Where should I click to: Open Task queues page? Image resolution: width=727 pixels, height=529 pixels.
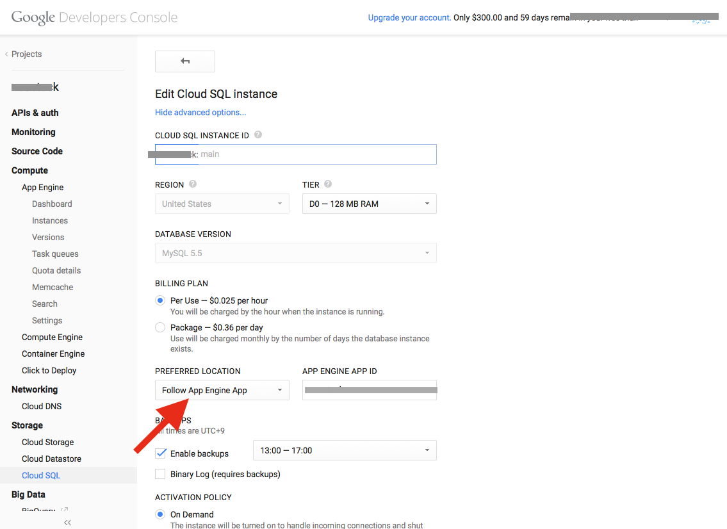click(55, 254)
